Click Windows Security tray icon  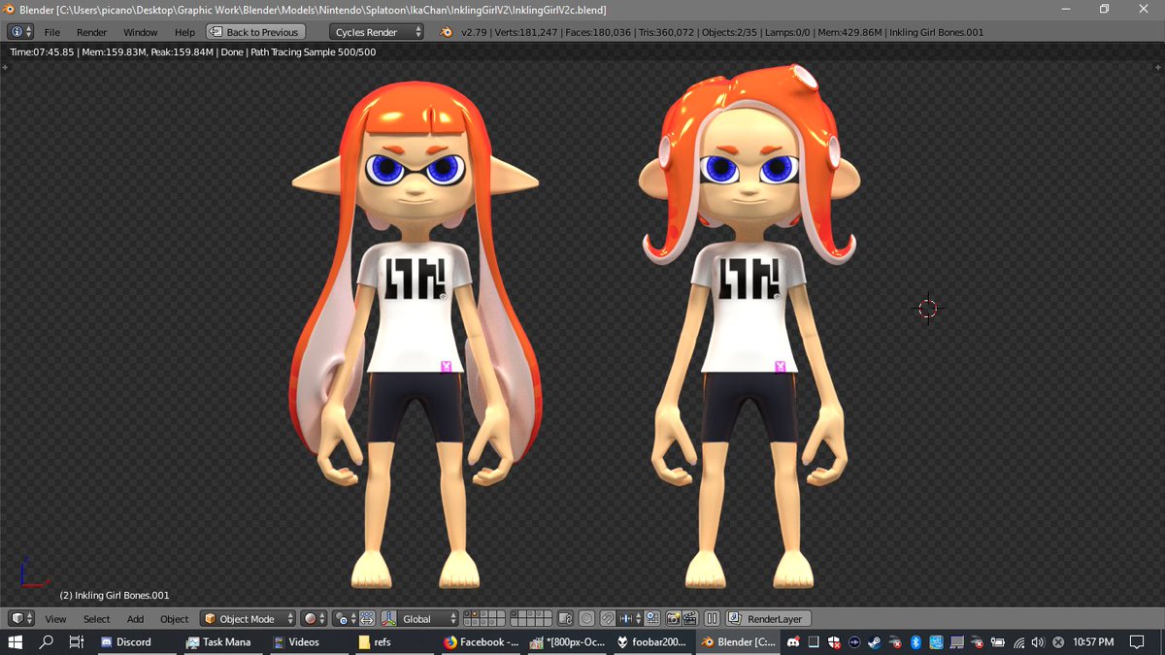833,642
